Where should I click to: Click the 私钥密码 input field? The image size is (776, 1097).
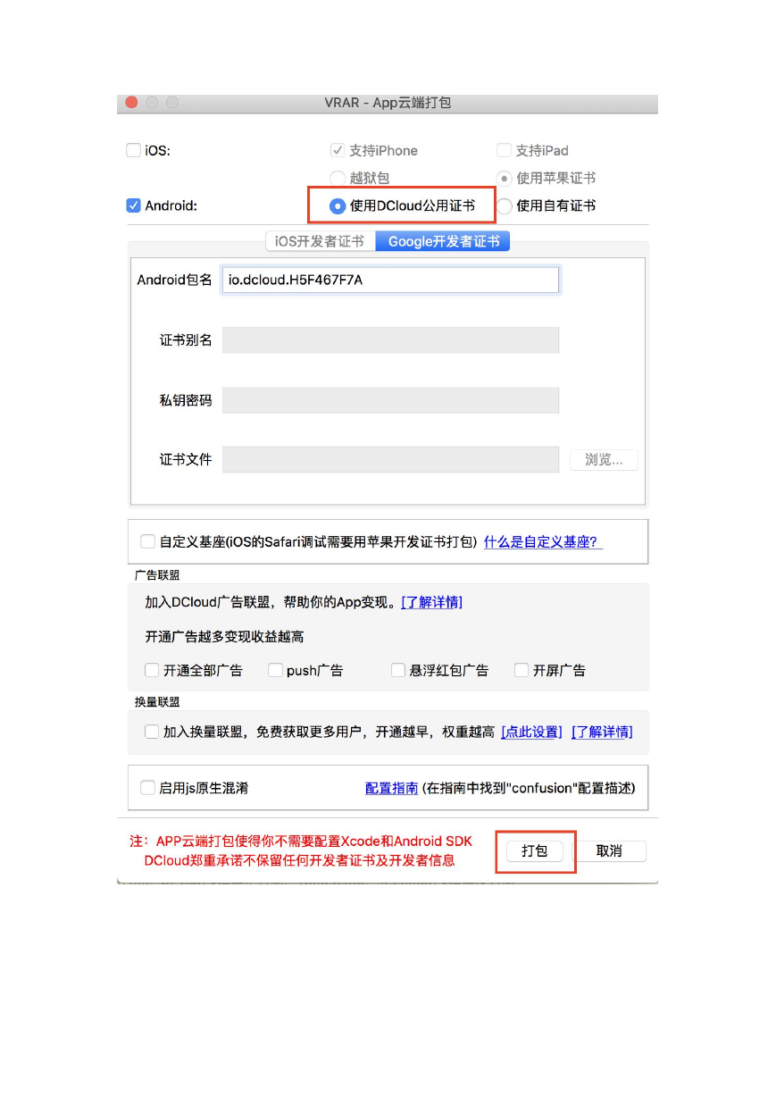point(390,400)
